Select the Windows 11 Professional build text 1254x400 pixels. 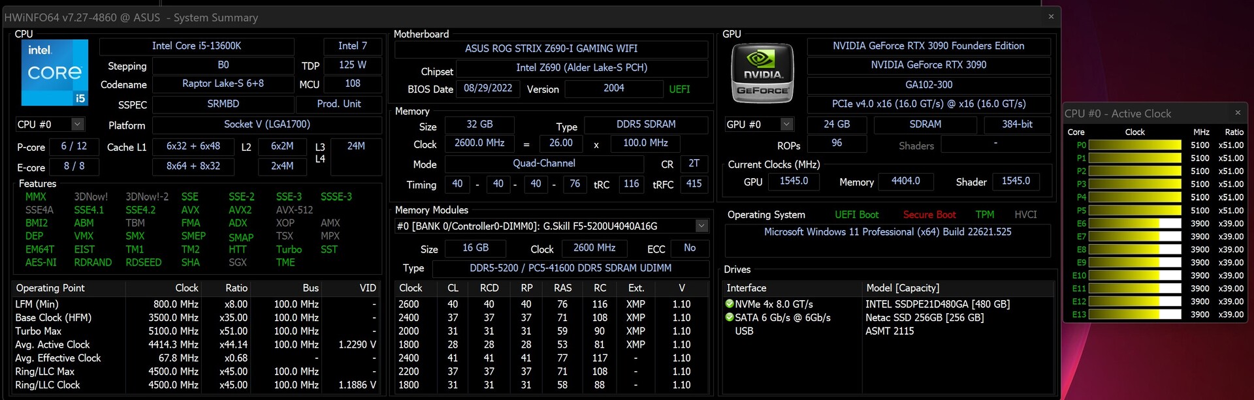point(888,232)
